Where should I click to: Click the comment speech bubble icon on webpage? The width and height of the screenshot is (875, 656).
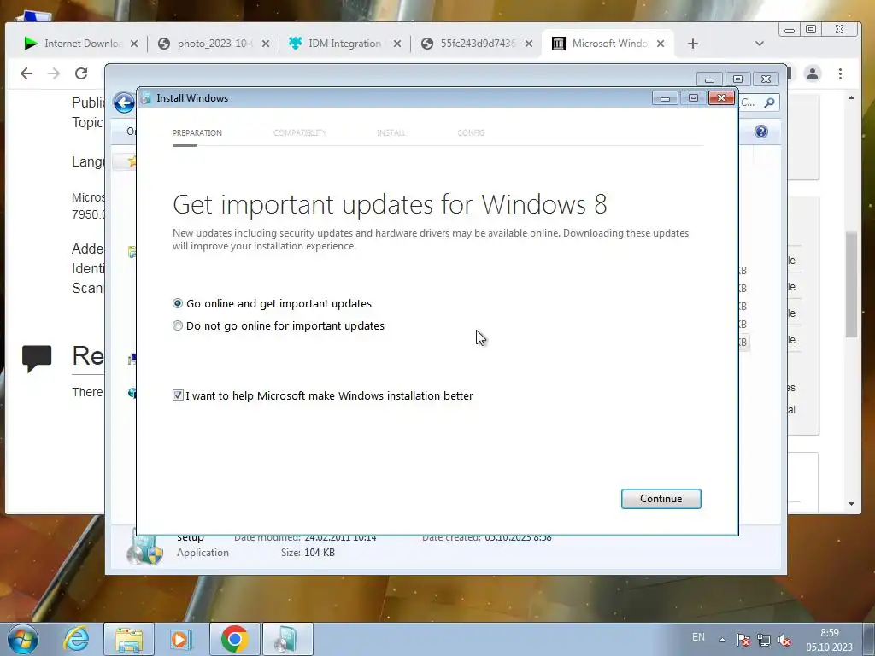tap(37, 358)
